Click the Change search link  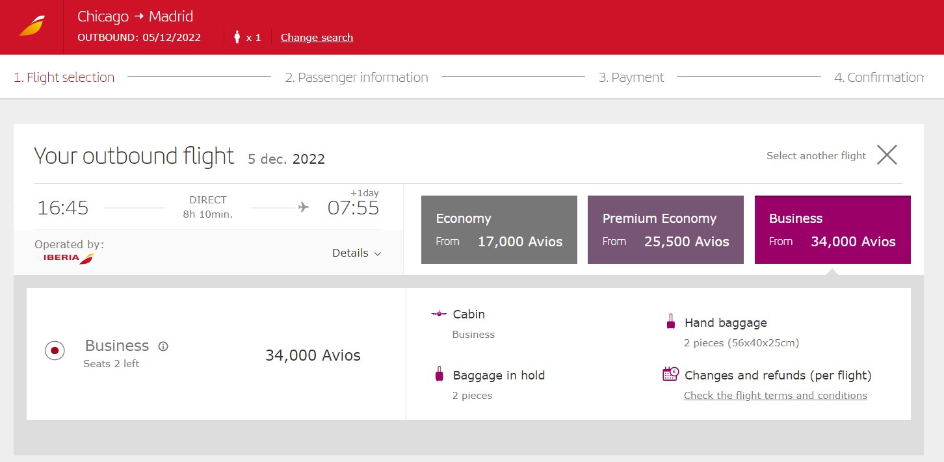tap(317, 37)
